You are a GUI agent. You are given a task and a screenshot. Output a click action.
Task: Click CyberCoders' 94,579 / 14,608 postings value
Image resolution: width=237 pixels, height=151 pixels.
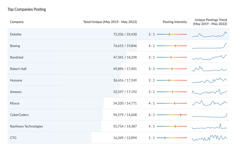pos(125,115)
